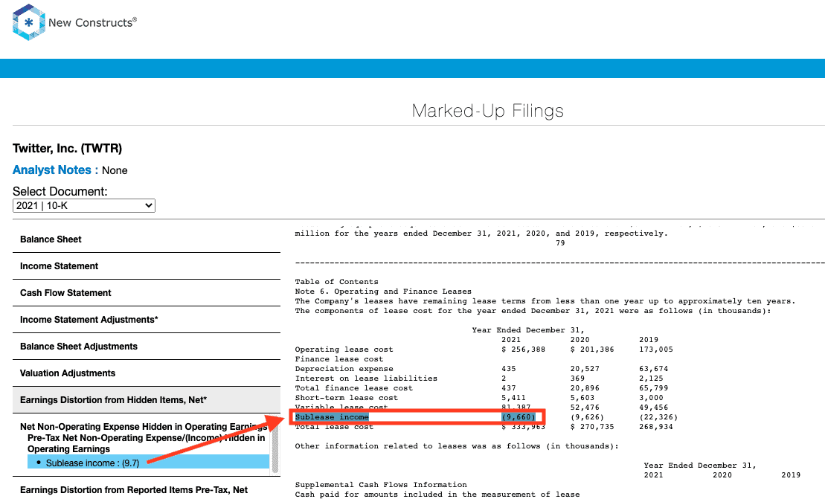Open Earnings Distortion from Reported Items Pre-Tax

click(x=147, y=489)
